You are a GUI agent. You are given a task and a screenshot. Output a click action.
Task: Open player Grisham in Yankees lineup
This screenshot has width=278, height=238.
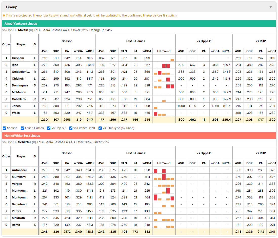(x=18, y=58)
